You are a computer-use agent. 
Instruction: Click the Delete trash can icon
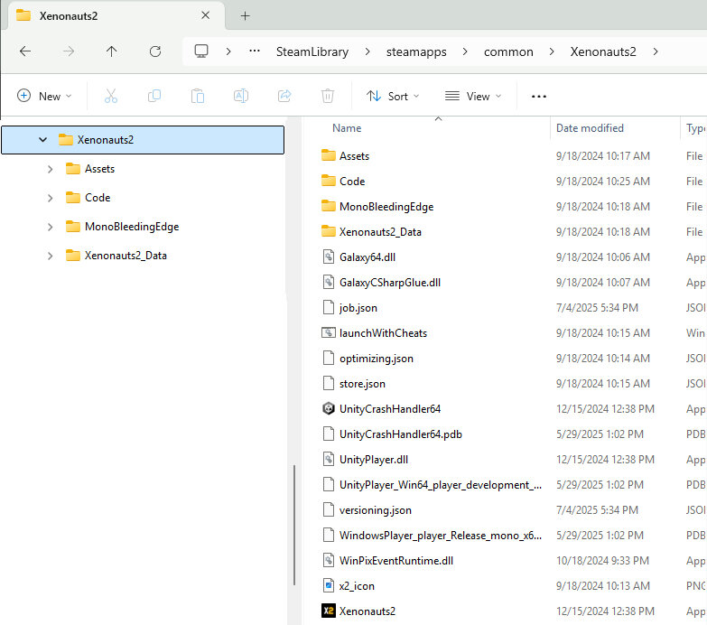tap(328, 96)
